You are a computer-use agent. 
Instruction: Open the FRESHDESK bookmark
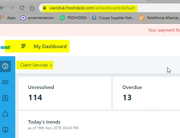(73, 18)
